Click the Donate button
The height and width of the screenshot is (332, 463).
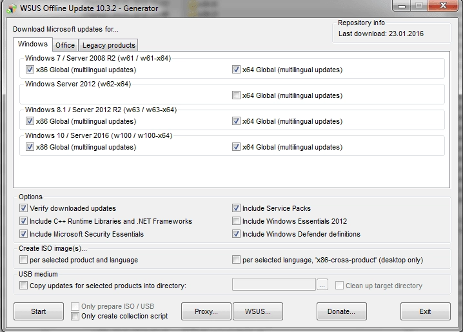342,311
